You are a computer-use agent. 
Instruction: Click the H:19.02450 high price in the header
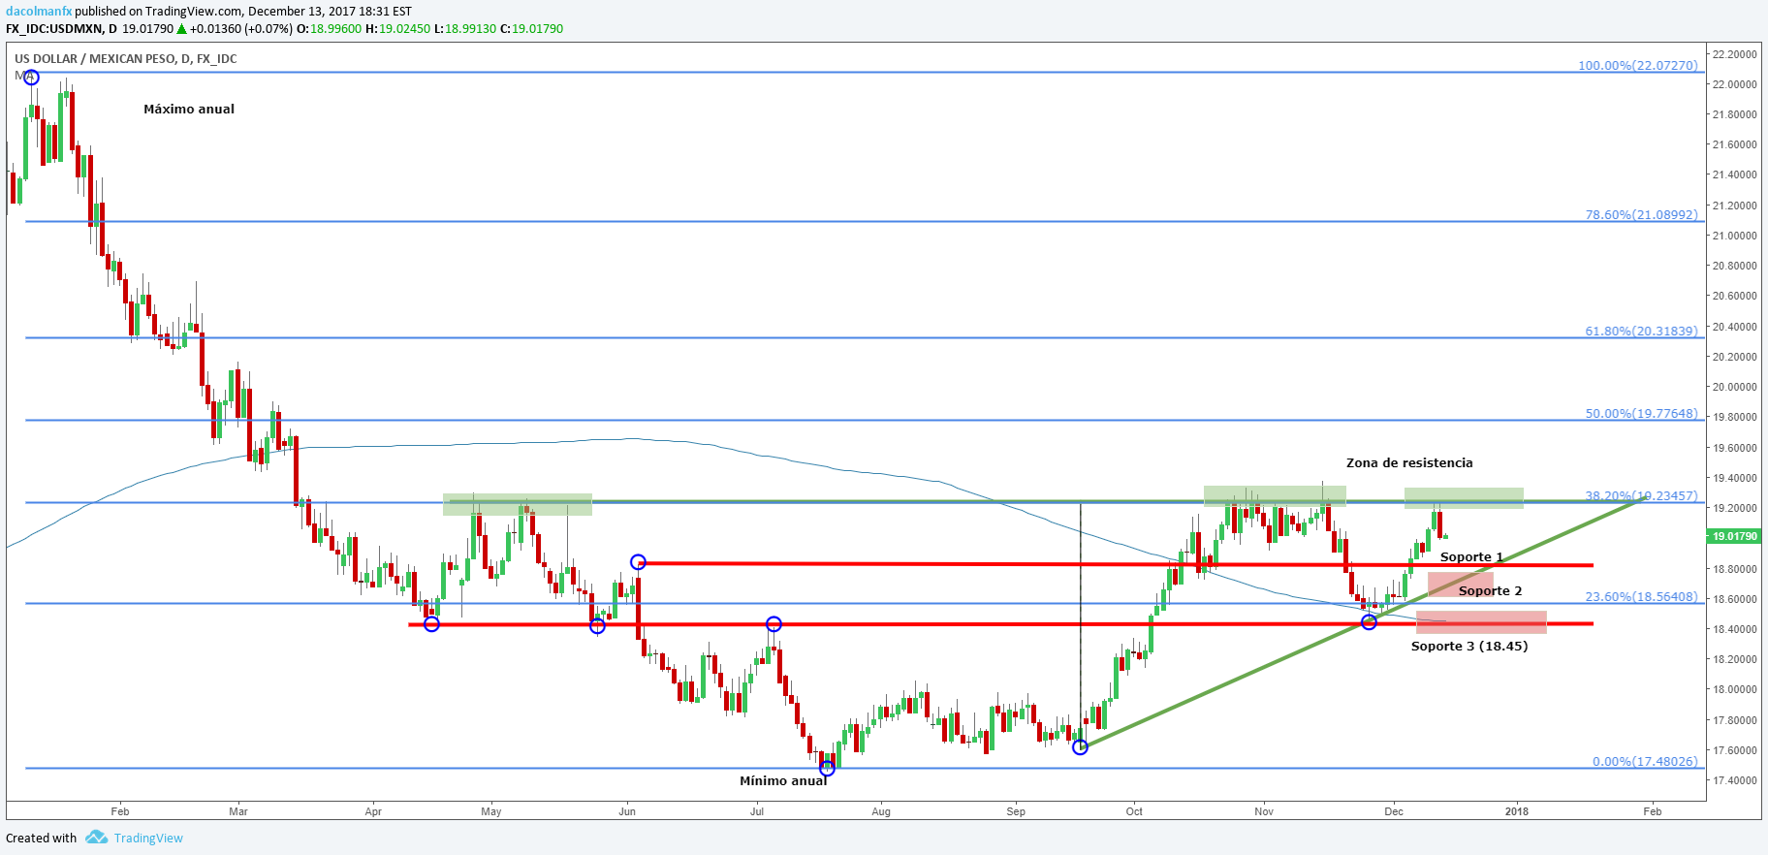(397, 29)
